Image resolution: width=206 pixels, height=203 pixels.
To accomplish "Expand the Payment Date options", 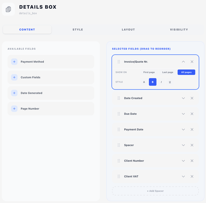I will (183, 129).
